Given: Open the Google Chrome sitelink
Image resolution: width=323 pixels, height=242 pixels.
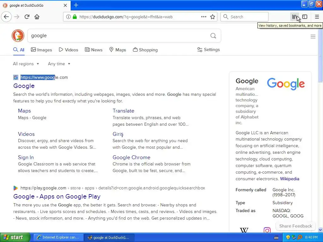Looking at the screenshot, I should click(x=132, y=158).
